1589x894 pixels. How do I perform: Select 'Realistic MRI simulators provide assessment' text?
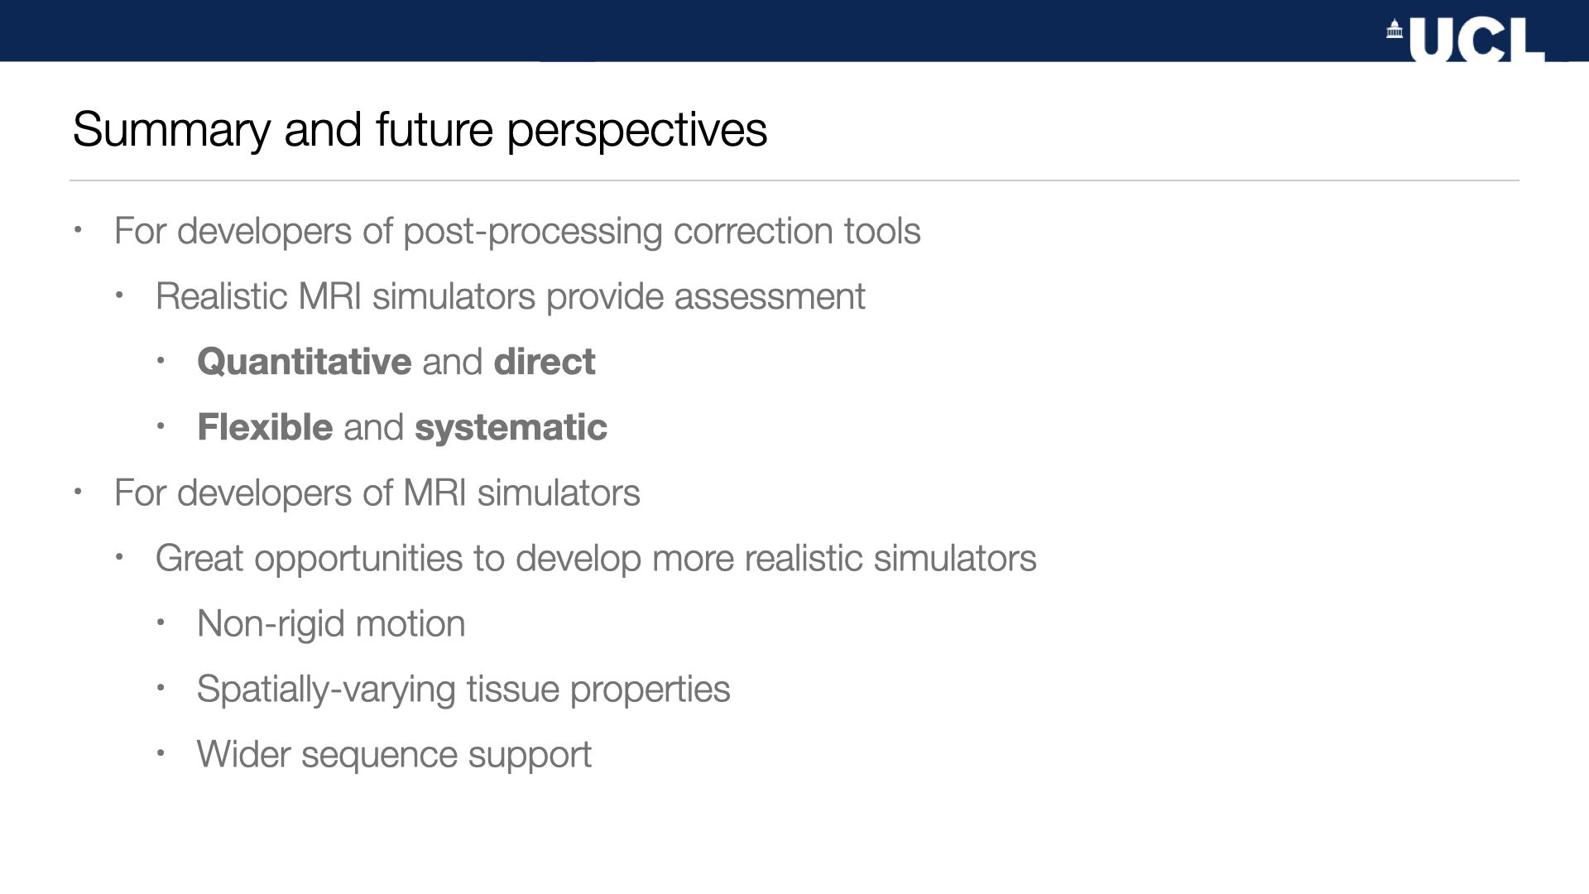click(510, 296)
